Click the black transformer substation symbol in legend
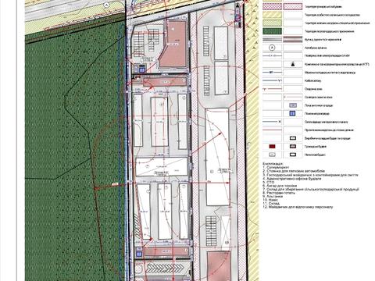The image size is (375, 281). coord(293,64)
